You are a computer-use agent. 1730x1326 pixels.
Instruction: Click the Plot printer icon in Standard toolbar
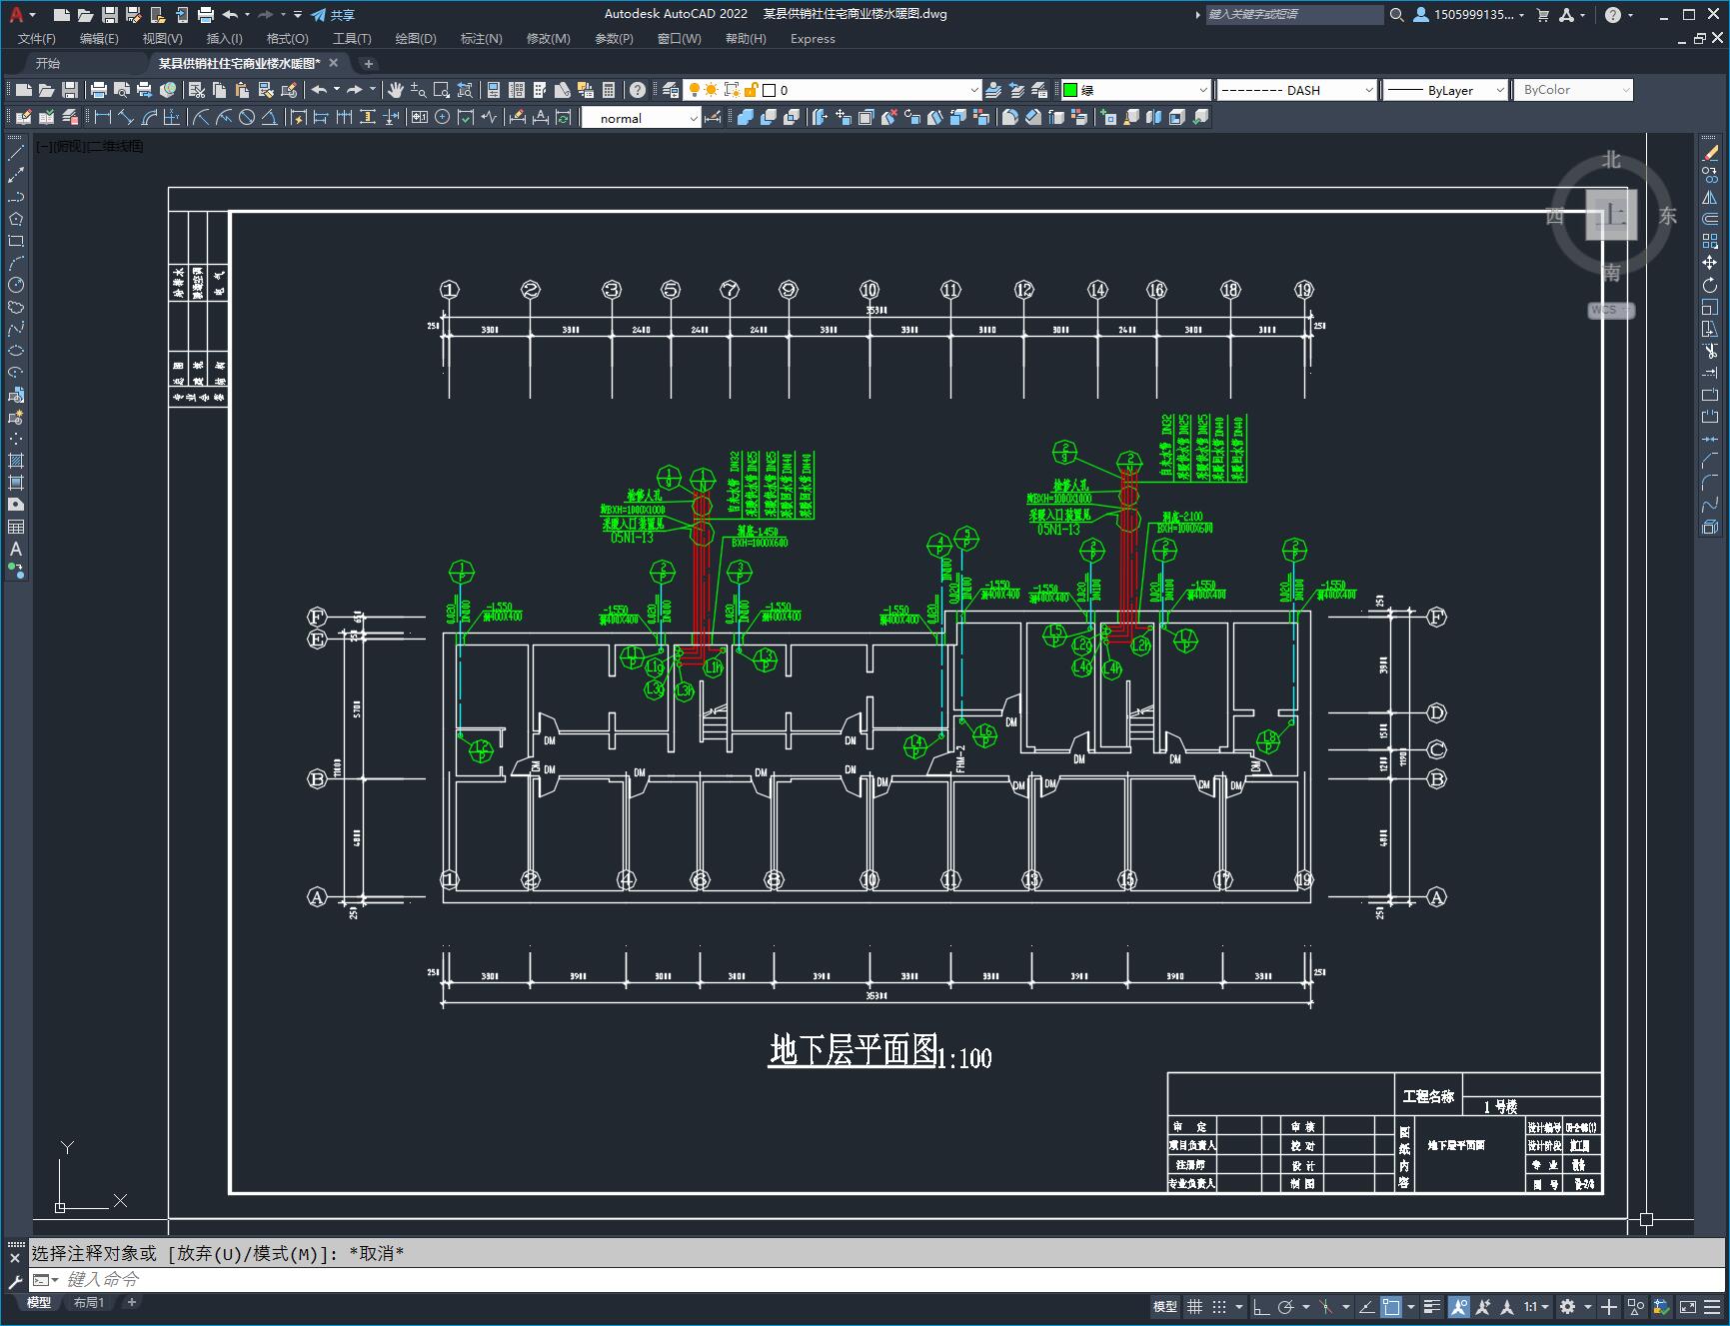[99, 90]
